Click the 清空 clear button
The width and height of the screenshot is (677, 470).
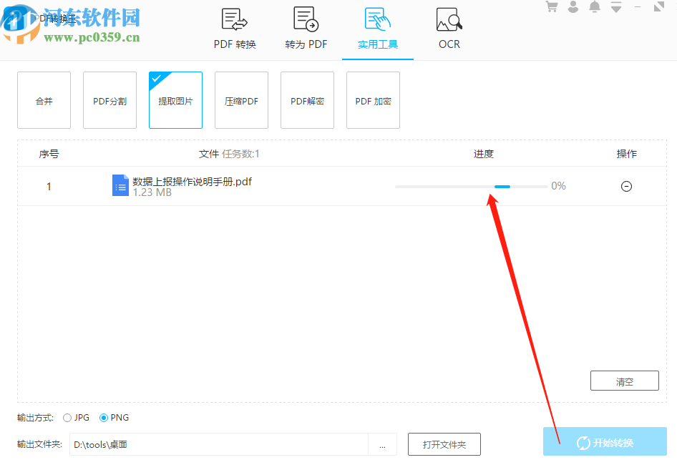coord(624,380)
